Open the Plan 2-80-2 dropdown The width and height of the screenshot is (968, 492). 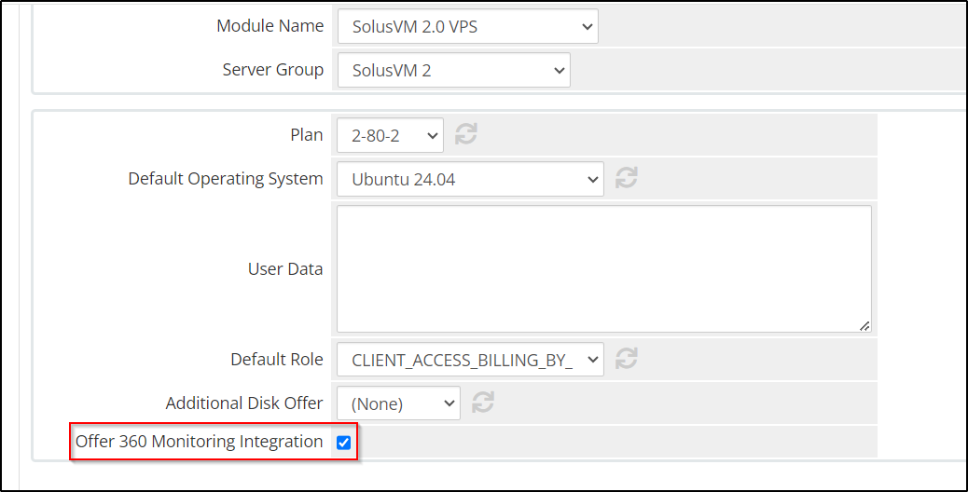[x=390, y=135]
